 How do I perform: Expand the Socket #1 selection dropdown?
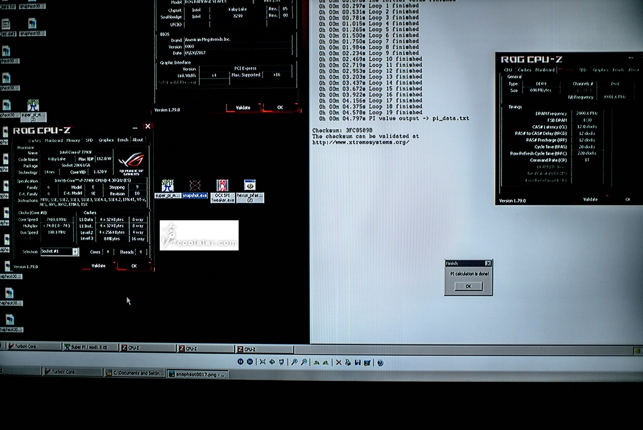tap(75, 251)
